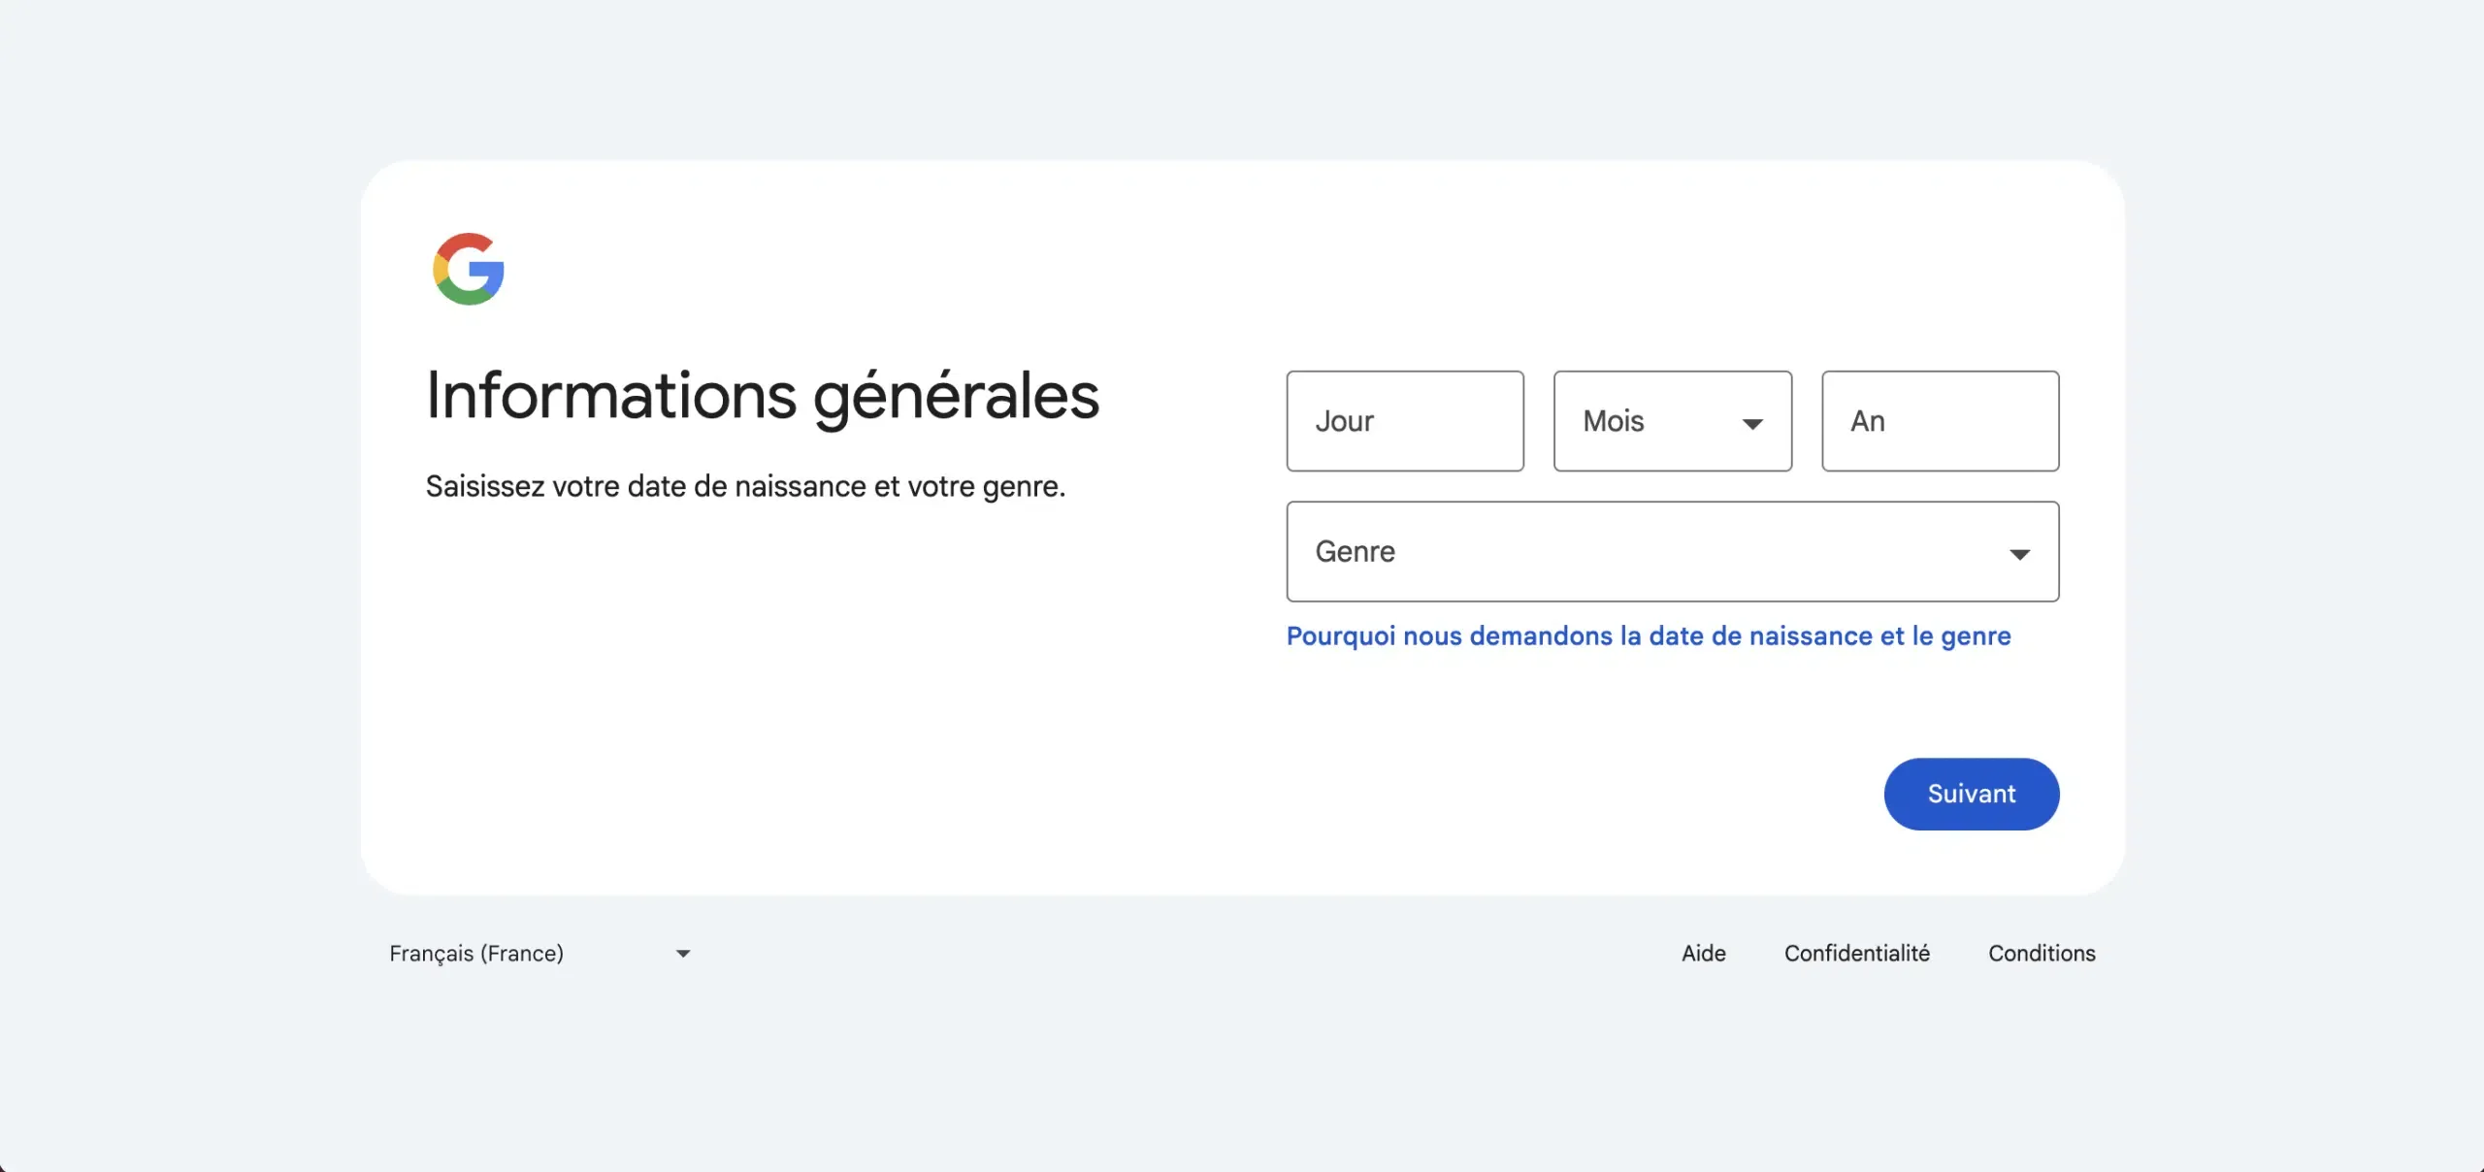Click the Suivant button

point(1972,794)
